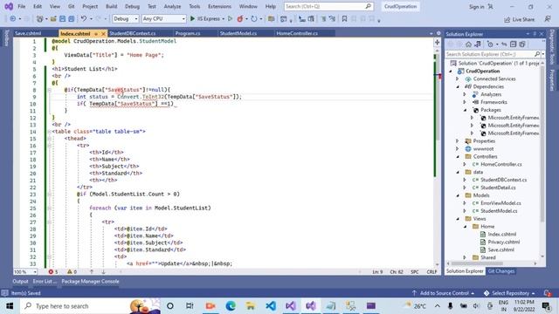
Task: Click the Live Share button
Action: 519,19
